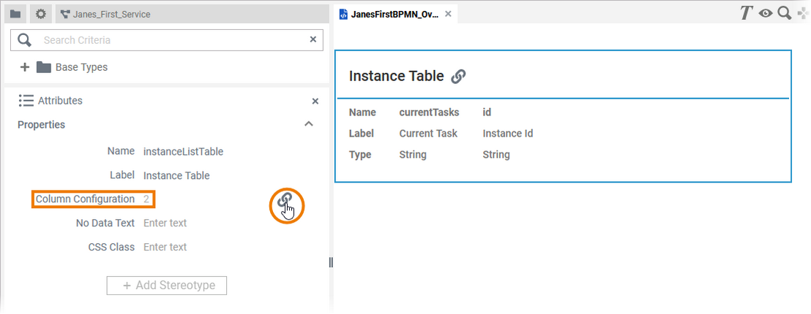Screen dimensions: 811x314
Task: Toggle the eye visibility icon in the top-right toolbar
Action: [x=765, y=12]
